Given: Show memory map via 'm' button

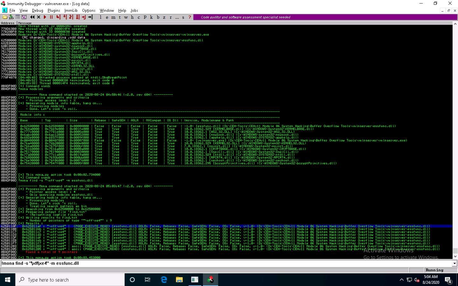Looking at the screenshot, I should [x=113, y=17].
